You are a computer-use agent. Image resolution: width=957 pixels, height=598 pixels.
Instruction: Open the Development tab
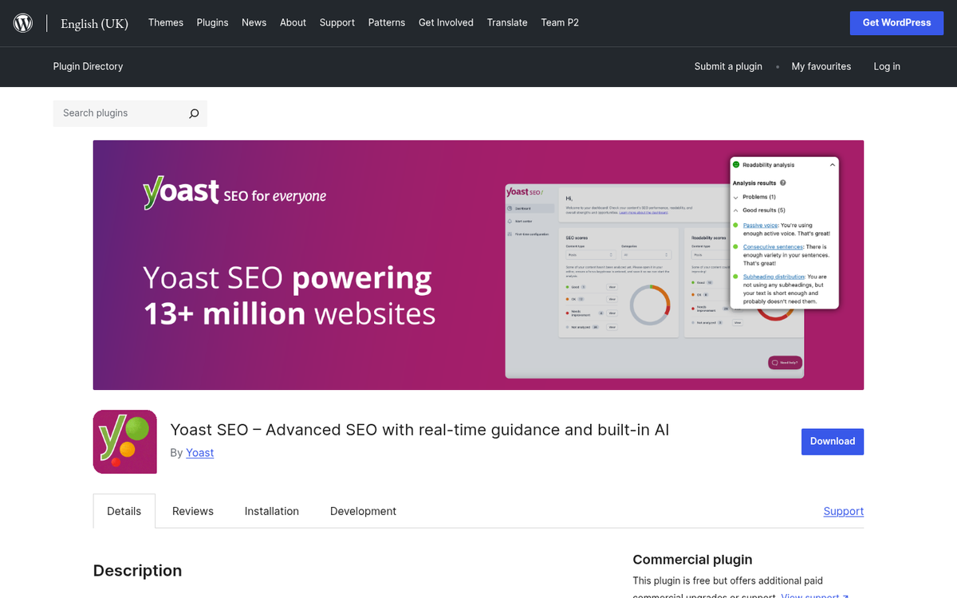363,511
